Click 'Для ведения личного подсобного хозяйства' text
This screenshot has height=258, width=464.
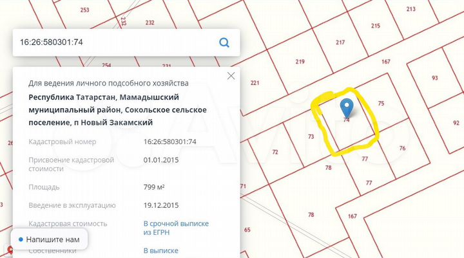click(x=108, y=84)
